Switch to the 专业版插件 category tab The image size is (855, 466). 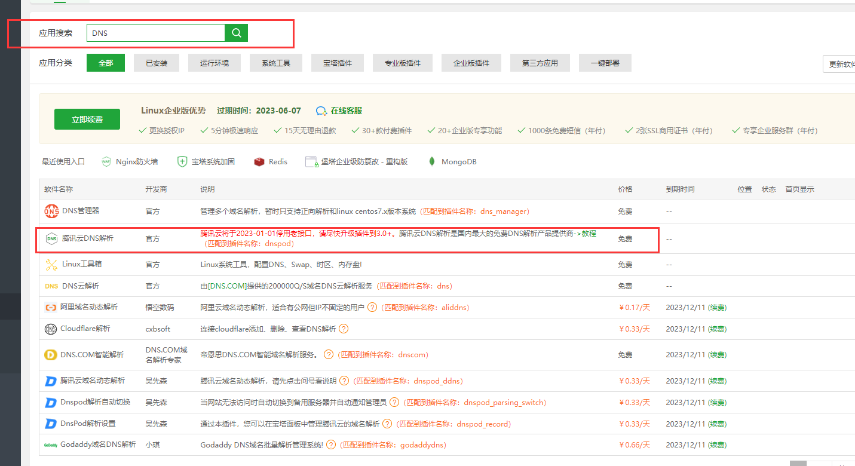(x=403, y=63)
